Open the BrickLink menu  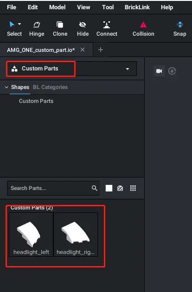137,7
